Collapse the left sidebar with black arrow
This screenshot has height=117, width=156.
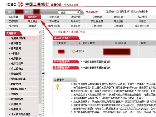pos(43,73)
